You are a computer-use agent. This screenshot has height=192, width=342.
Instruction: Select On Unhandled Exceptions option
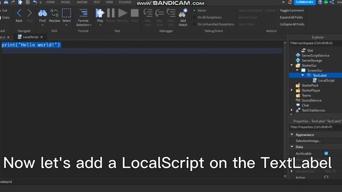pos(194,25)
